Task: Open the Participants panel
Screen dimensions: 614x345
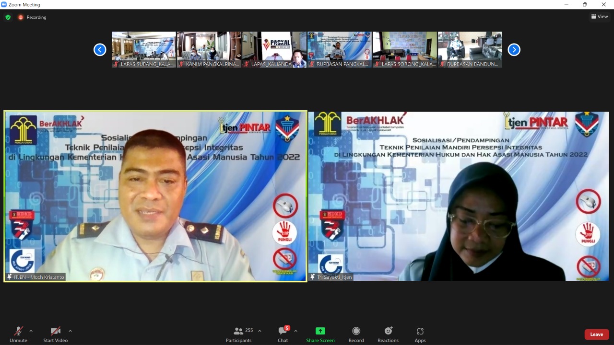Action: [238, 334]
